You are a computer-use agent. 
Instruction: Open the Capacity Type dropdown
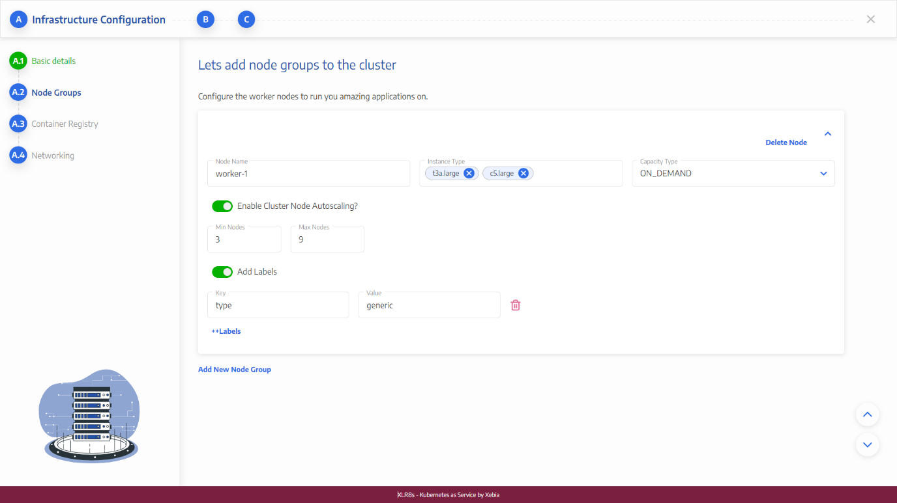pyautogui.click(x=733, y=174)
